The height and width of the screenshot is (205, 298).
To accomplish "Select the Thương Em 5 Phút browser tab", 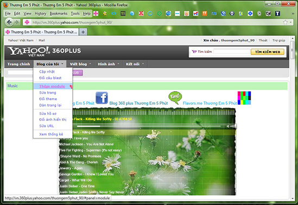I will click(42, 32).
